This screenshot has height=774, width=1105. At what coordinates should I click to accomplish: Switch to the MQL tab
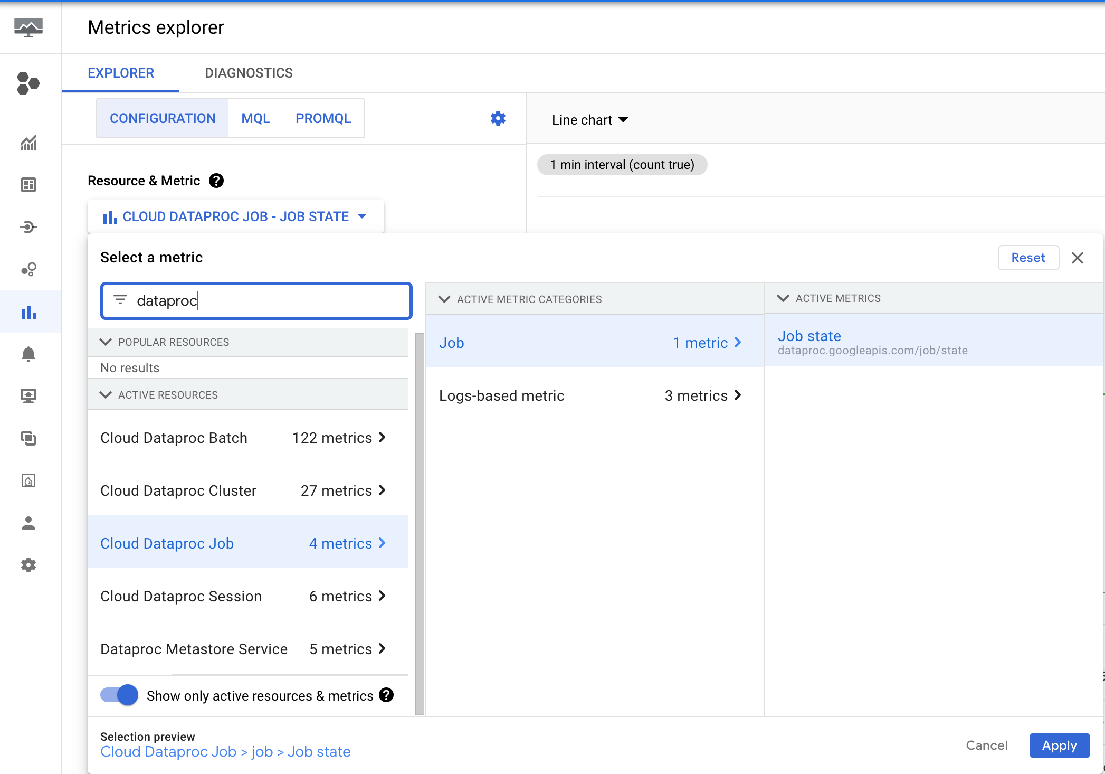coord(255,118)
